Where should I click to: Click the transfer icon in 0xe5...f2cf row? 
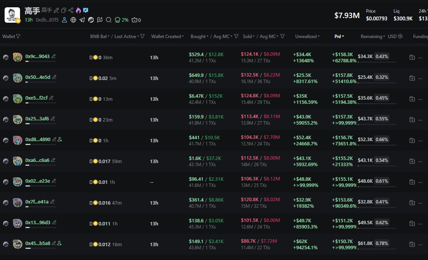tap(412, 99)
